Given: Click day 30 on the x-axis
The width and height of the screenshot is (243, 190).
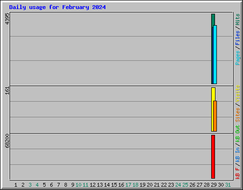Looking at the screenshot, I should tap(221, 185).
